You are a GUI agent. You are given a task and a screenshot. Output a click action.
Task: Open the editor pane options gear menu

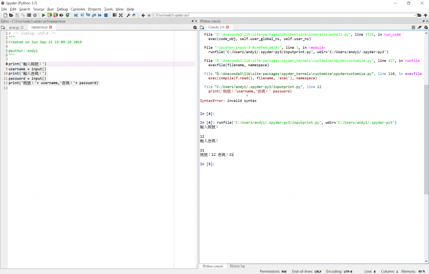click(195, 27)
